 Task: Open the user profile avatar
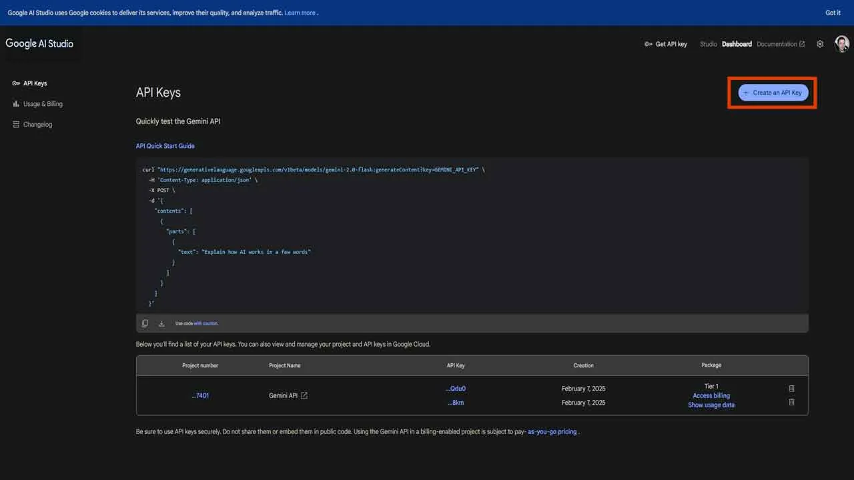pos(842,44)
